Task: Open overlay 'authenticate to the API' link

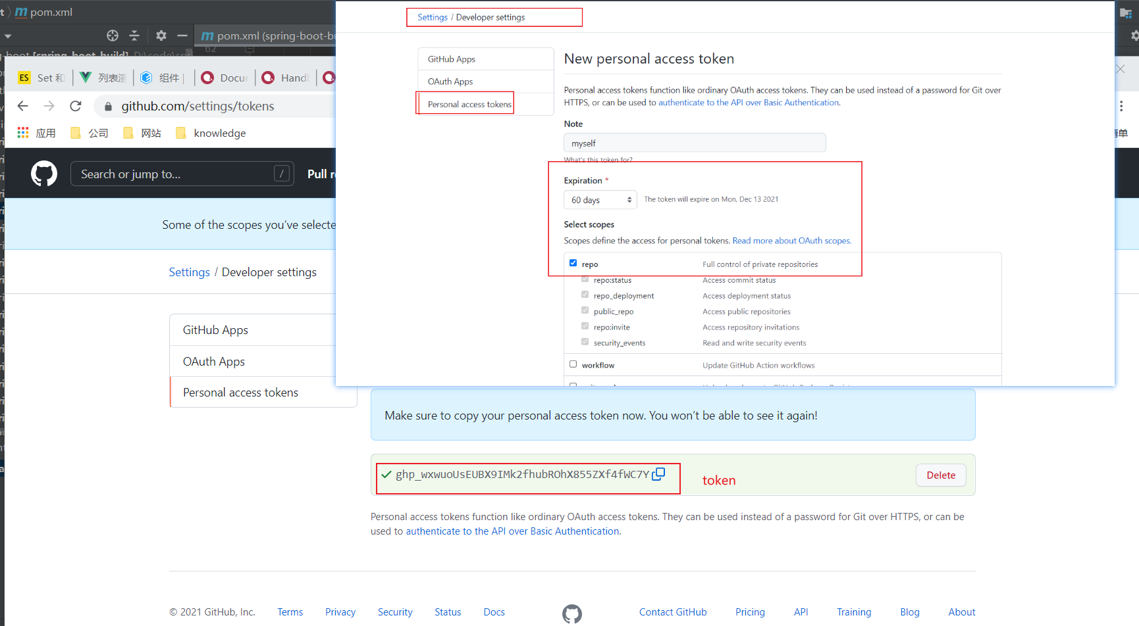Action: (749, 103)
